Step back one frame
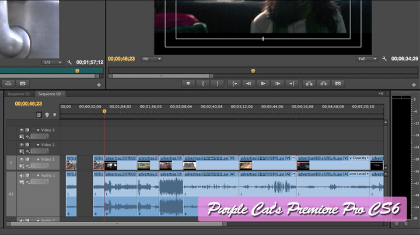This screenshot has height=235, width=420. click(249, 84)
